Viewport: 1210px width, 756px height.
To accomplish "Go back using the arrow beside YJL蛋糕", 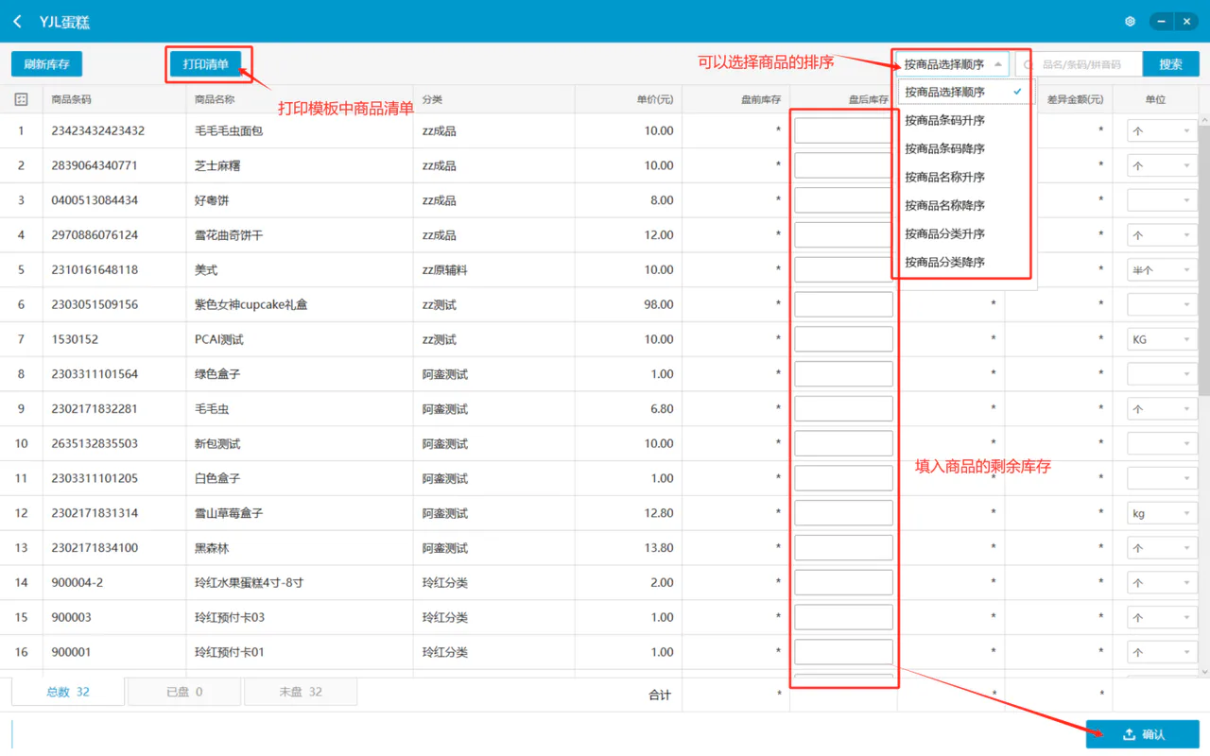I will coord(18,22).
